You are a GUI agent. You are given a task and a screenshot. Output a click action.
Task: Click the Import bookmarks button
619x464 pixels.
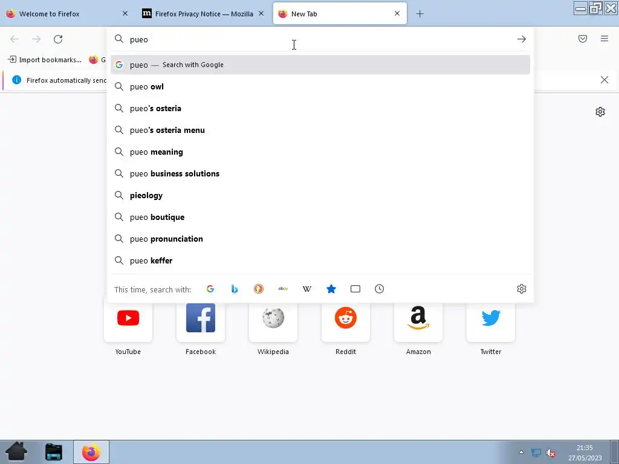(x=45, y=60)
